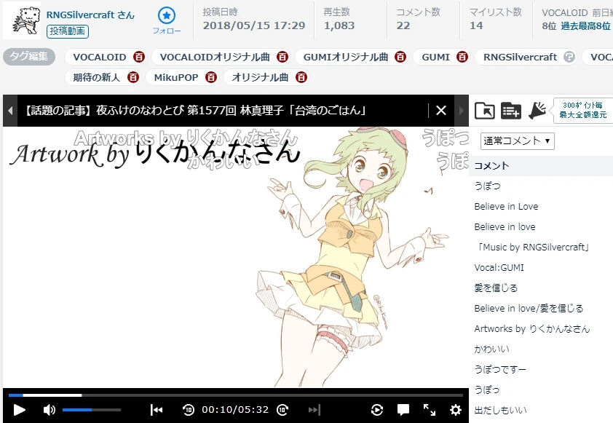Select the GUMIオリジナル曲 tag

[x=346, y=57]
